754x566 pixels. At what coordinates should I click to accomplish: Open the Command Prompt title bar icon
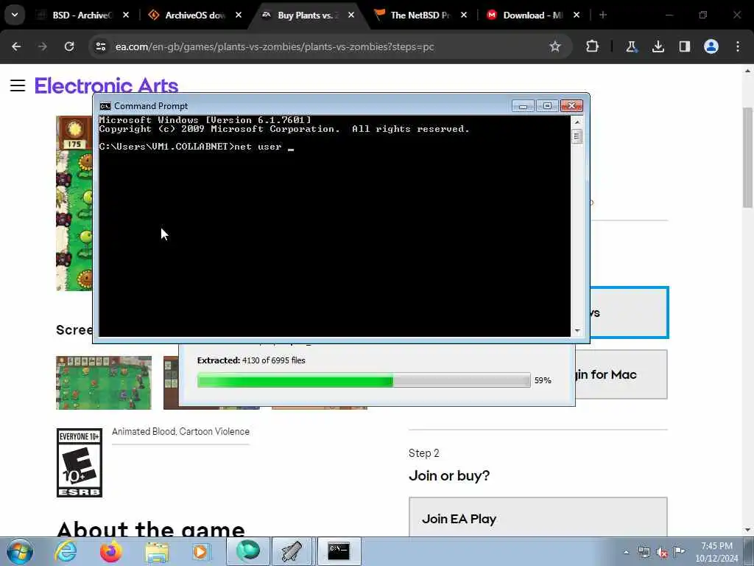(x=105, y=106)
